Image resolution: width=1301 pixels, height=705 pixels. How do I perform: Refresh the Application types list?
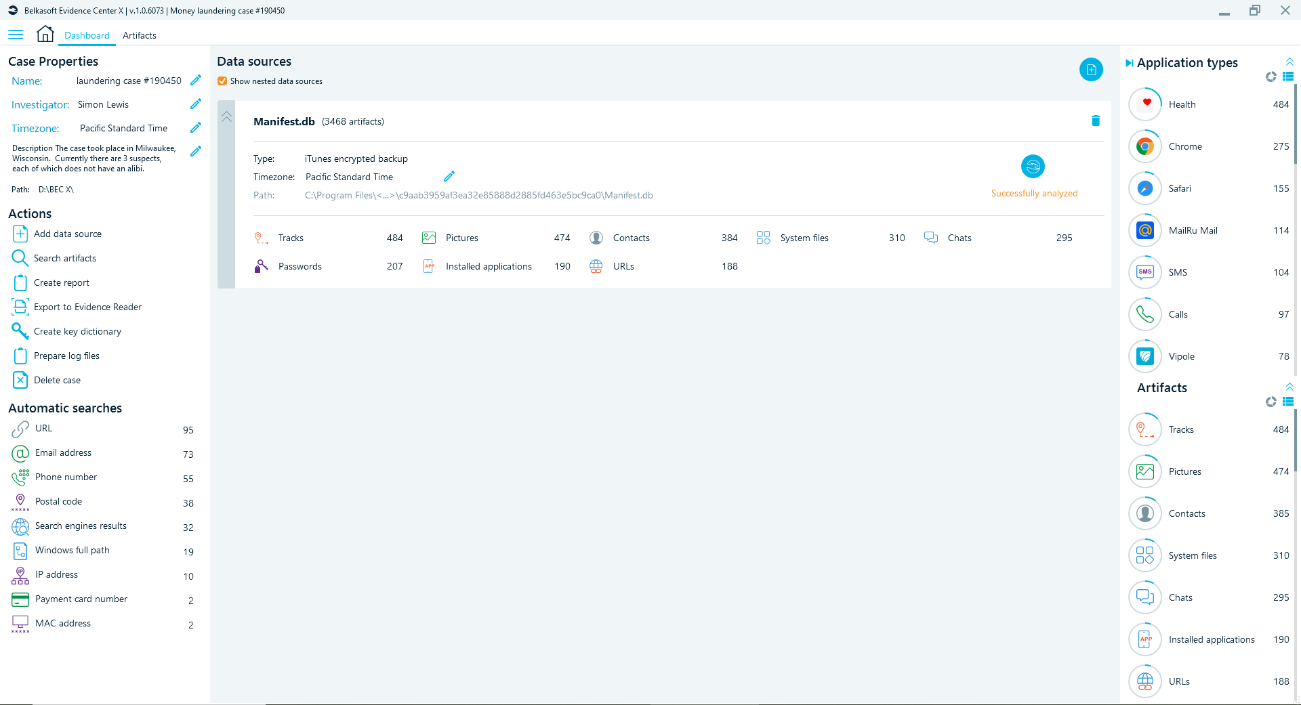tap(1271, 77)
